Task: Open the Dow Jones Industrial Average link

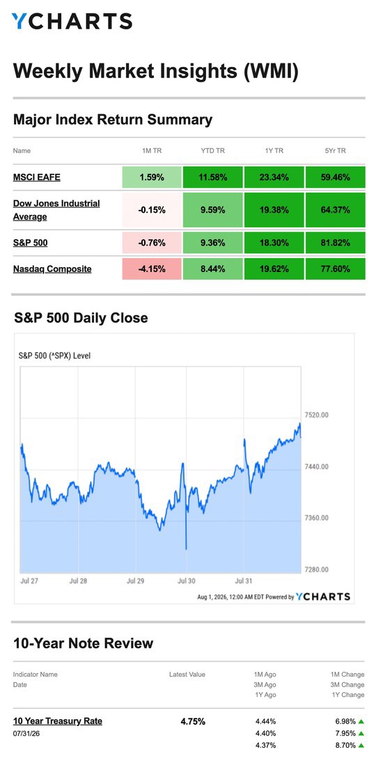Action: 56,210
